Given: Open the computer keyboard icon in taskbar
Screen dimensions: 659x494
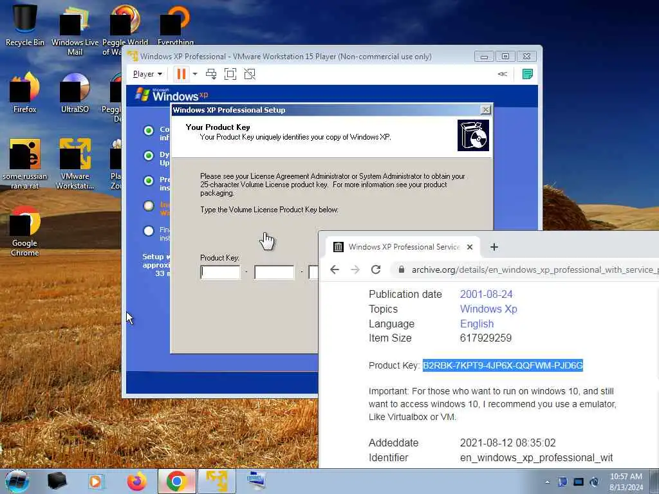Looking at the screenshot, I should pos(256,481).
